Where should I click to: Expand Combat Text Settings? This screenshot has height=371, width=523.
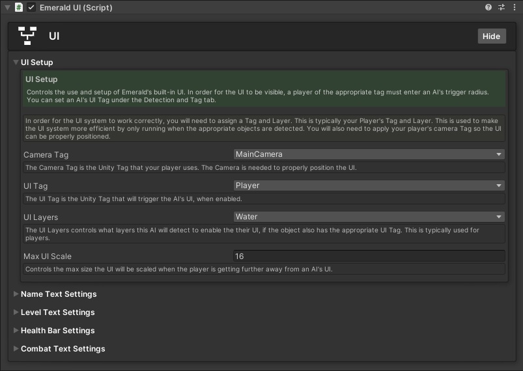(x=63, y=349)
